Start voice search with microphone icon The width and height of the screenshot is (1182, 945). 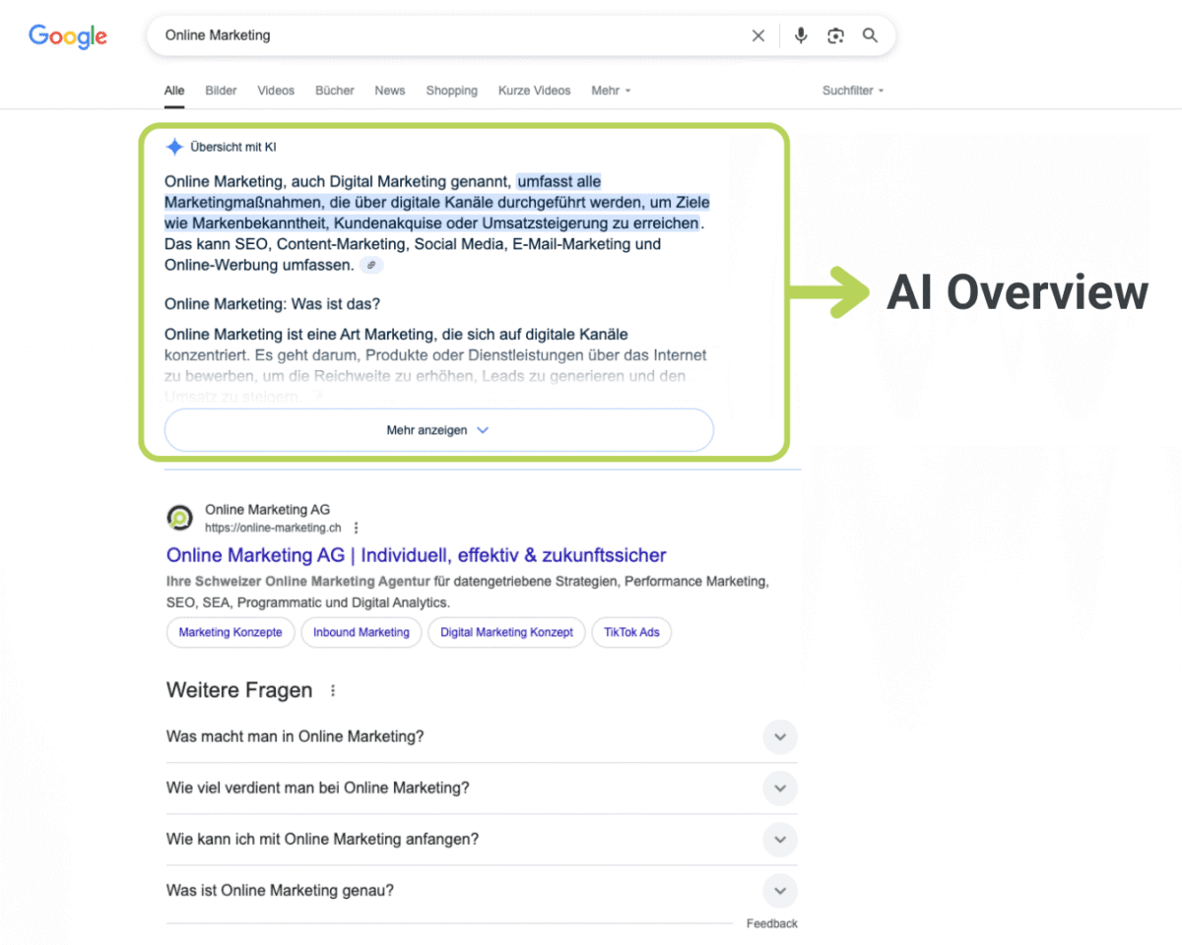(801, 35)
